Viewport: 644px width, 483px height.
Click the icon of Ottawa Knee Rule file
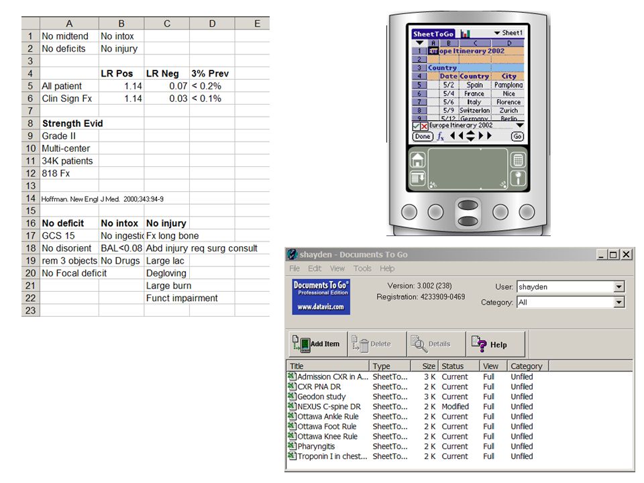292,436
